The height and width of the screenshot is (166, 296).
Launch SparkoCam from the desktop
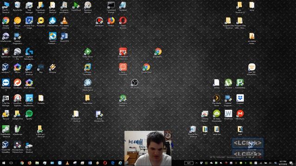click(6, 53)
